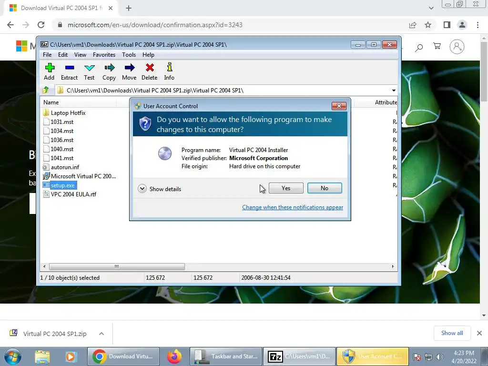Open the Action Center flag tray icon
This screenshot has width=488, height=366.
pyautogui.click(x=417, y=356)
